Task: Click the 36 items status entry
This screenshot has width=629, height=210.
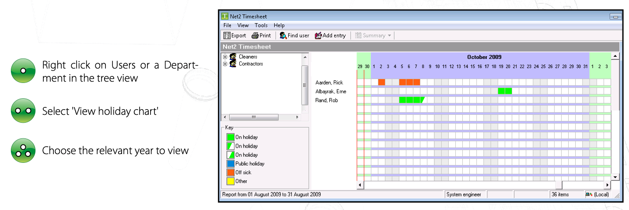Action: (560, 194)
